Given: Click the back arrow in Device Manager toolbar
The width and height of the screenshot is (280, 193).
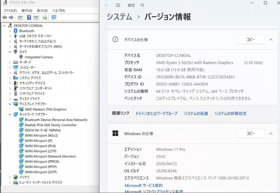Looking at the screenshot, I should [4, 17].
